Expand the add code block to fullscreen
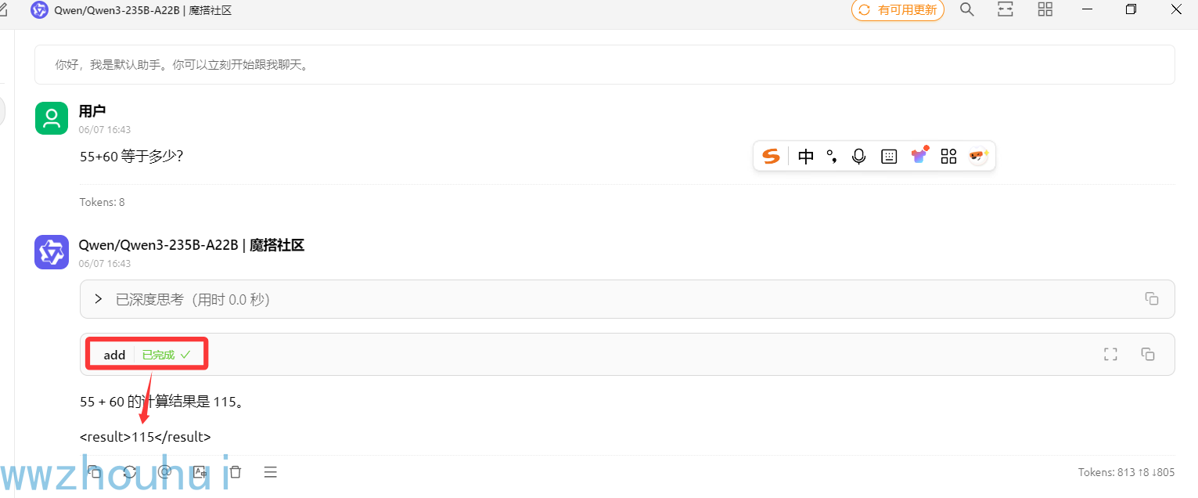This screenshot has height=498, width=1198. click(x=1110, y=354)
